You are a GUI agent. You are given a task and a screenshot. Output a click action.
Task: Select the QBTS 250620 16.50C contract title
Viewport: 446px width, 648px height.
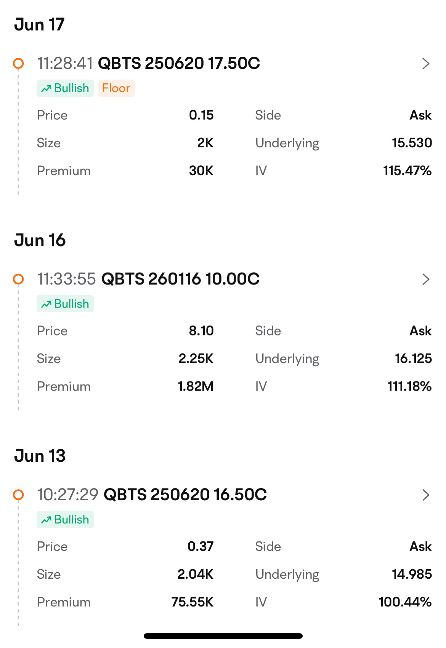tap(185, 495)
